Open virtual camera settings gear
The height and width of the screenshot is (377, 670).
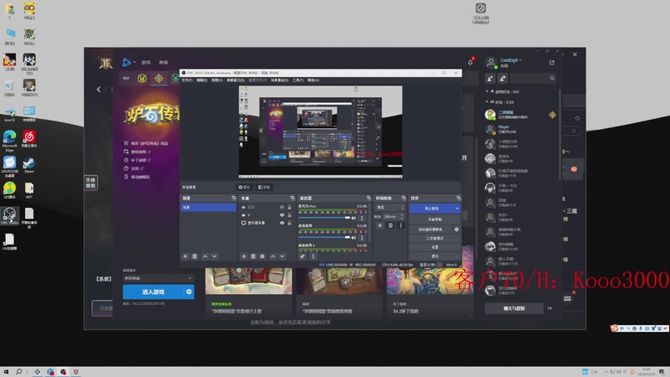pos(456,230)
